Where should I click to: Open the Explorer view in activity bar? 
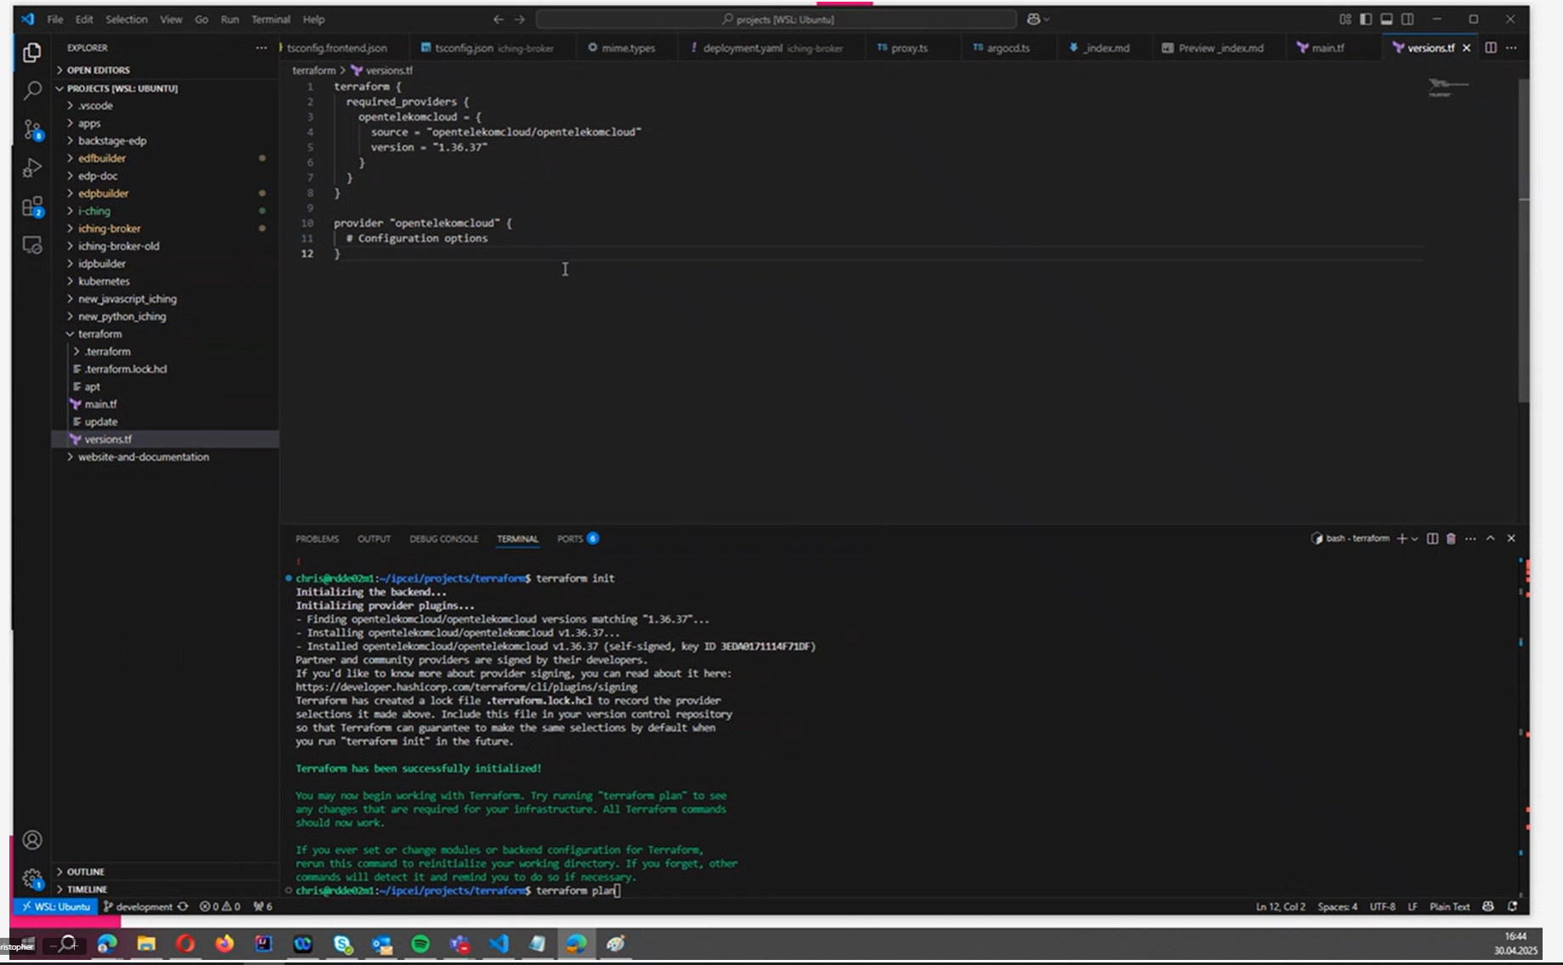point(31,53)
